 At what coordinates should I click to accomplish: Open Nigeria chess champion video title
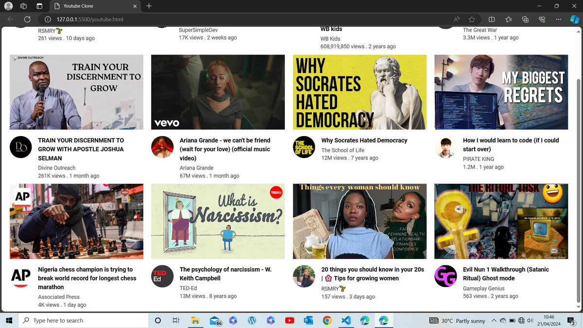click(86, 278)
